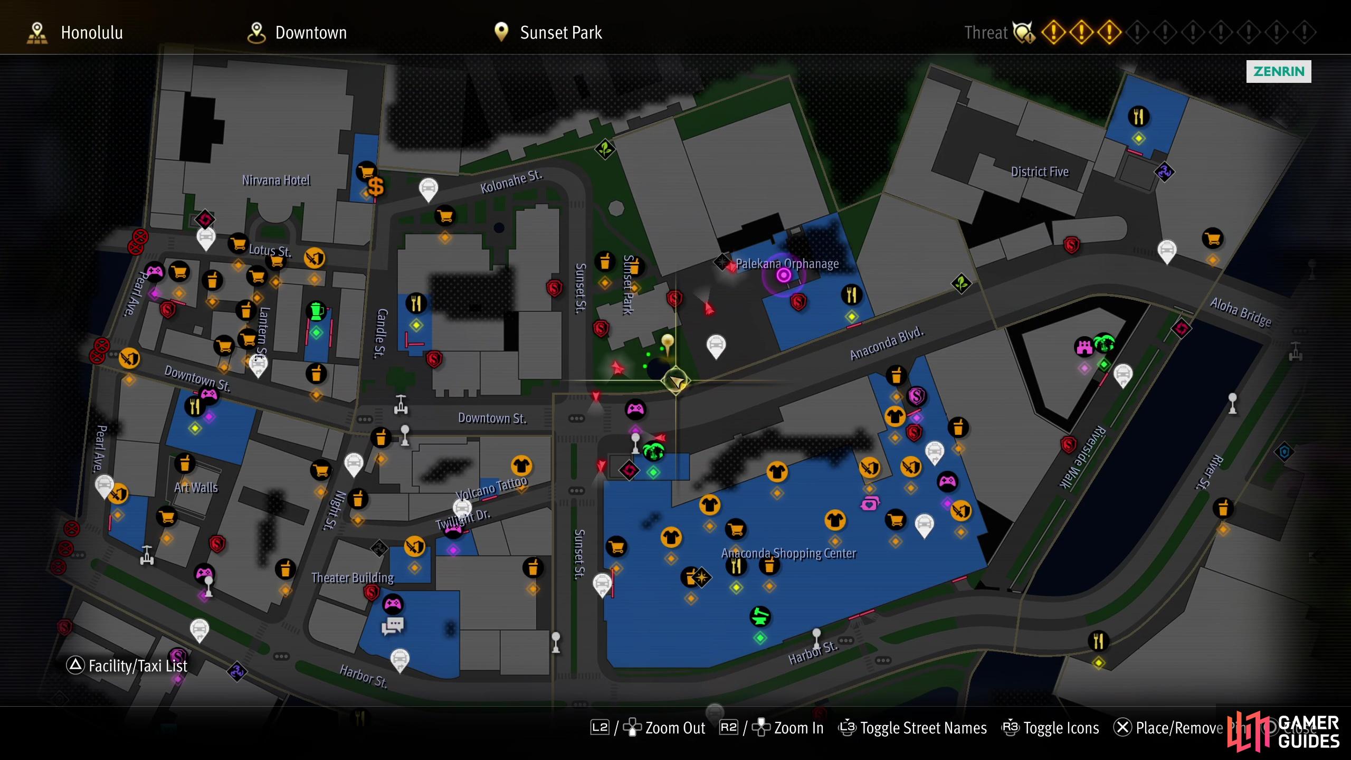This screenshot has width=1351, height=760.
Task: Click Zoom Out control
Action: click(x=648, y=728)
